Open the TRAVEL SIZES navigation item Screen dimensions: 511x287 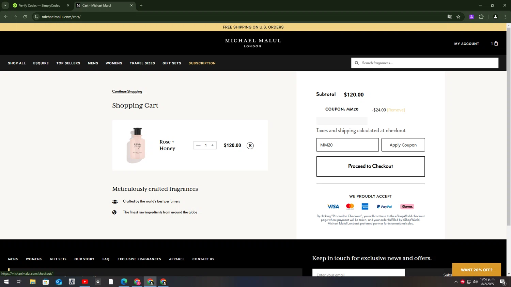142,63
